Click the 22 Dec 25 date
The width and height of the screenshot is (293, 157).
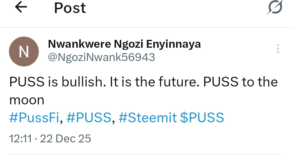(65, 139)
